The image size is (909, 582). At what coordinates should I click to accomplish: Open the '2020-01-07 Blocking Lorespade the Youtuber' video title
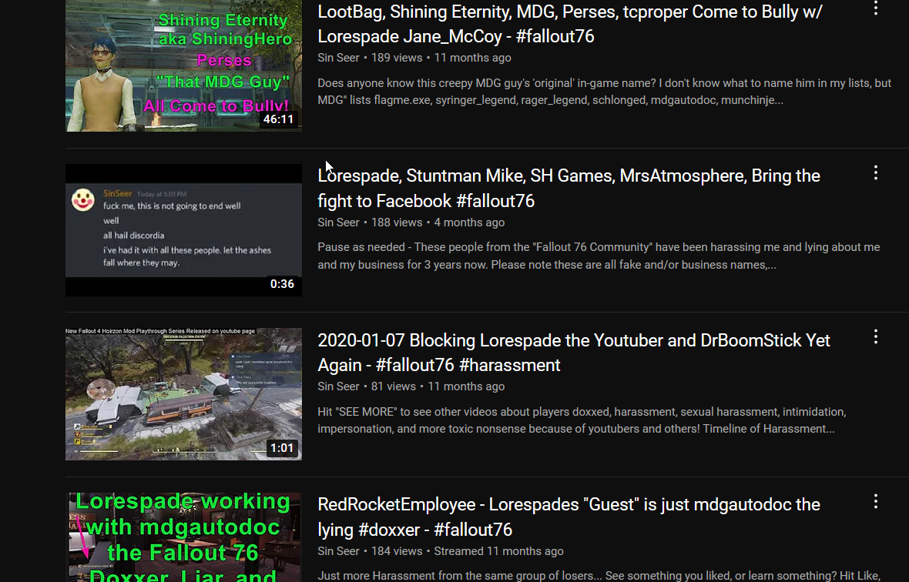click(574, 353)
